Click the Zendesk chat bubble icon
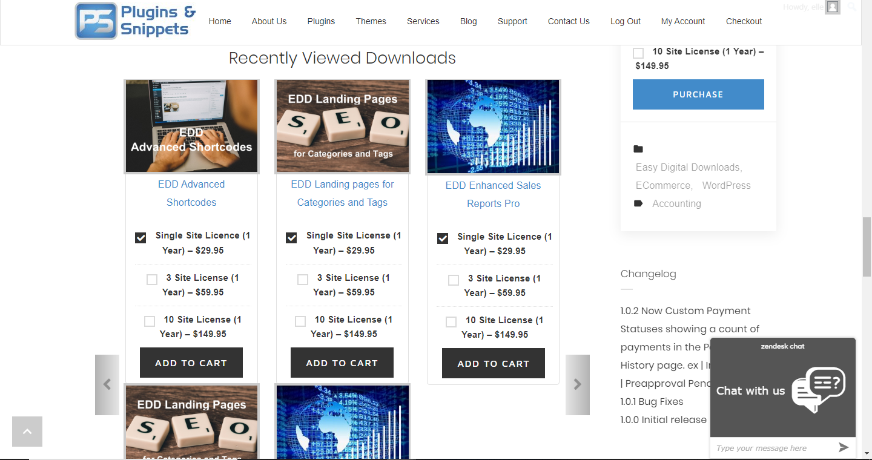 819,390
